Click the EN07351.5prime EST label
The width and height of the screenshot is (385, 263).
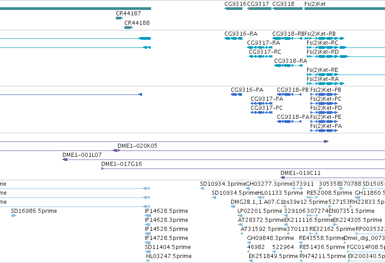click(x=352, y=211)
